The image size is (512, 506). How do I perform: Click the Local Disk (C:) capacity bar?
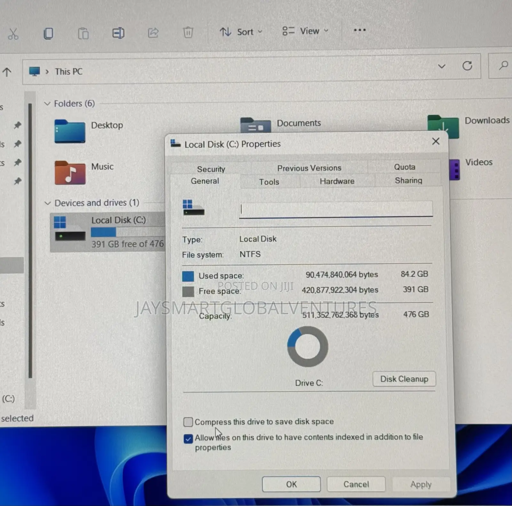pyautogui.click(x=127, y=232)
